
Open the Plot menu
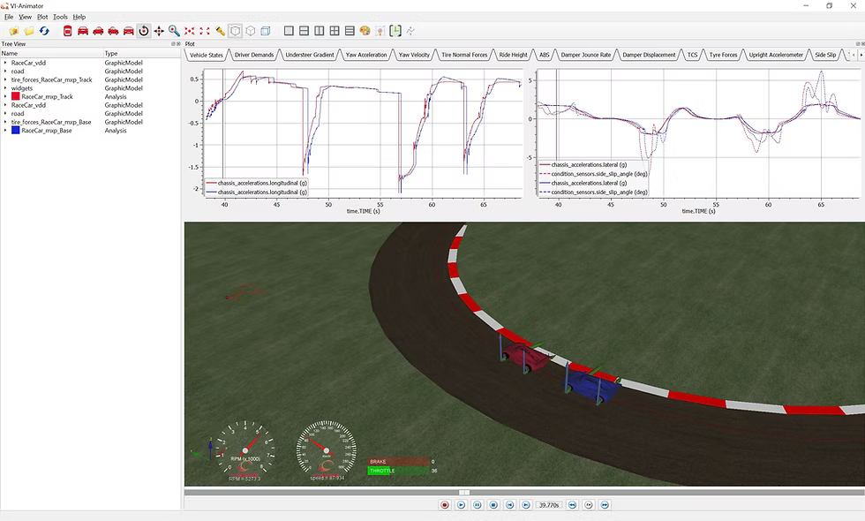(41, 16)
